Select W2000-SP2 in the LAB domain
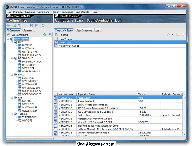The width and height of the screenshot is (192, 146). pyautogui.click(x=28, y=104)
